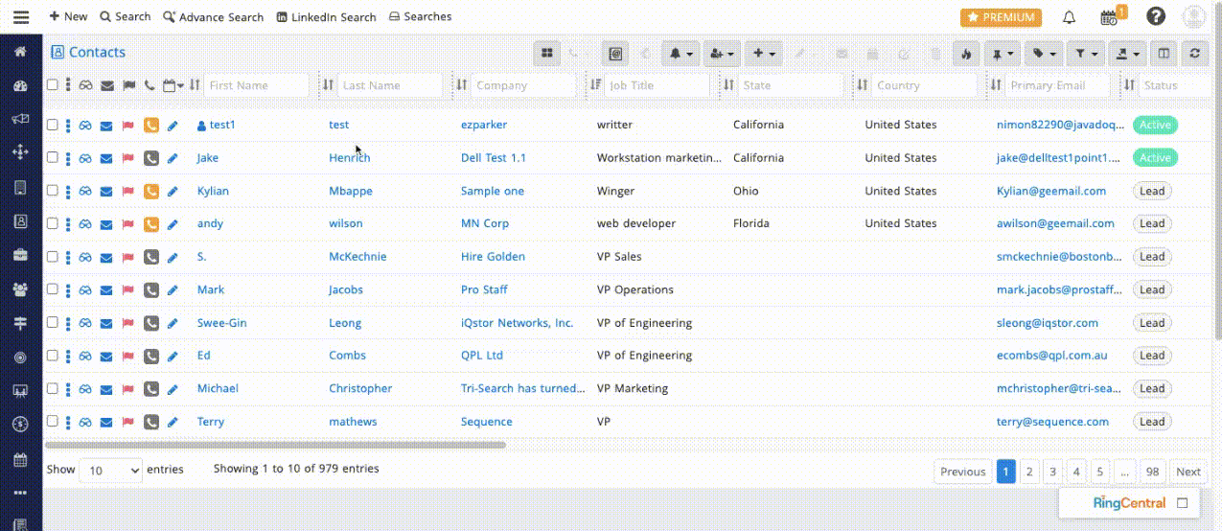This screenshot has width=1222, height=531.
Task: Toggle the column layout toolbar icon
Action: (x=1164, y=54)
